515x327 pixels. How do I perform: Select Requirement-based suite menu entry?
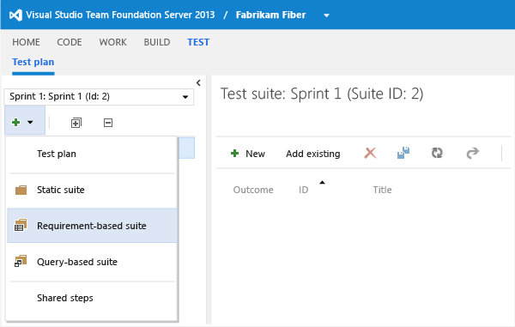tap(92, 226)
